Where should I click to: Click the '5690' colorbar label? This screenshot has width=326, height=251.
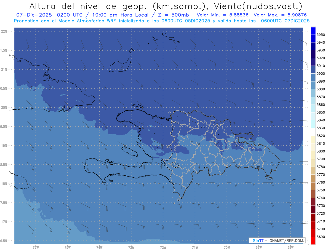click(321, 237)
